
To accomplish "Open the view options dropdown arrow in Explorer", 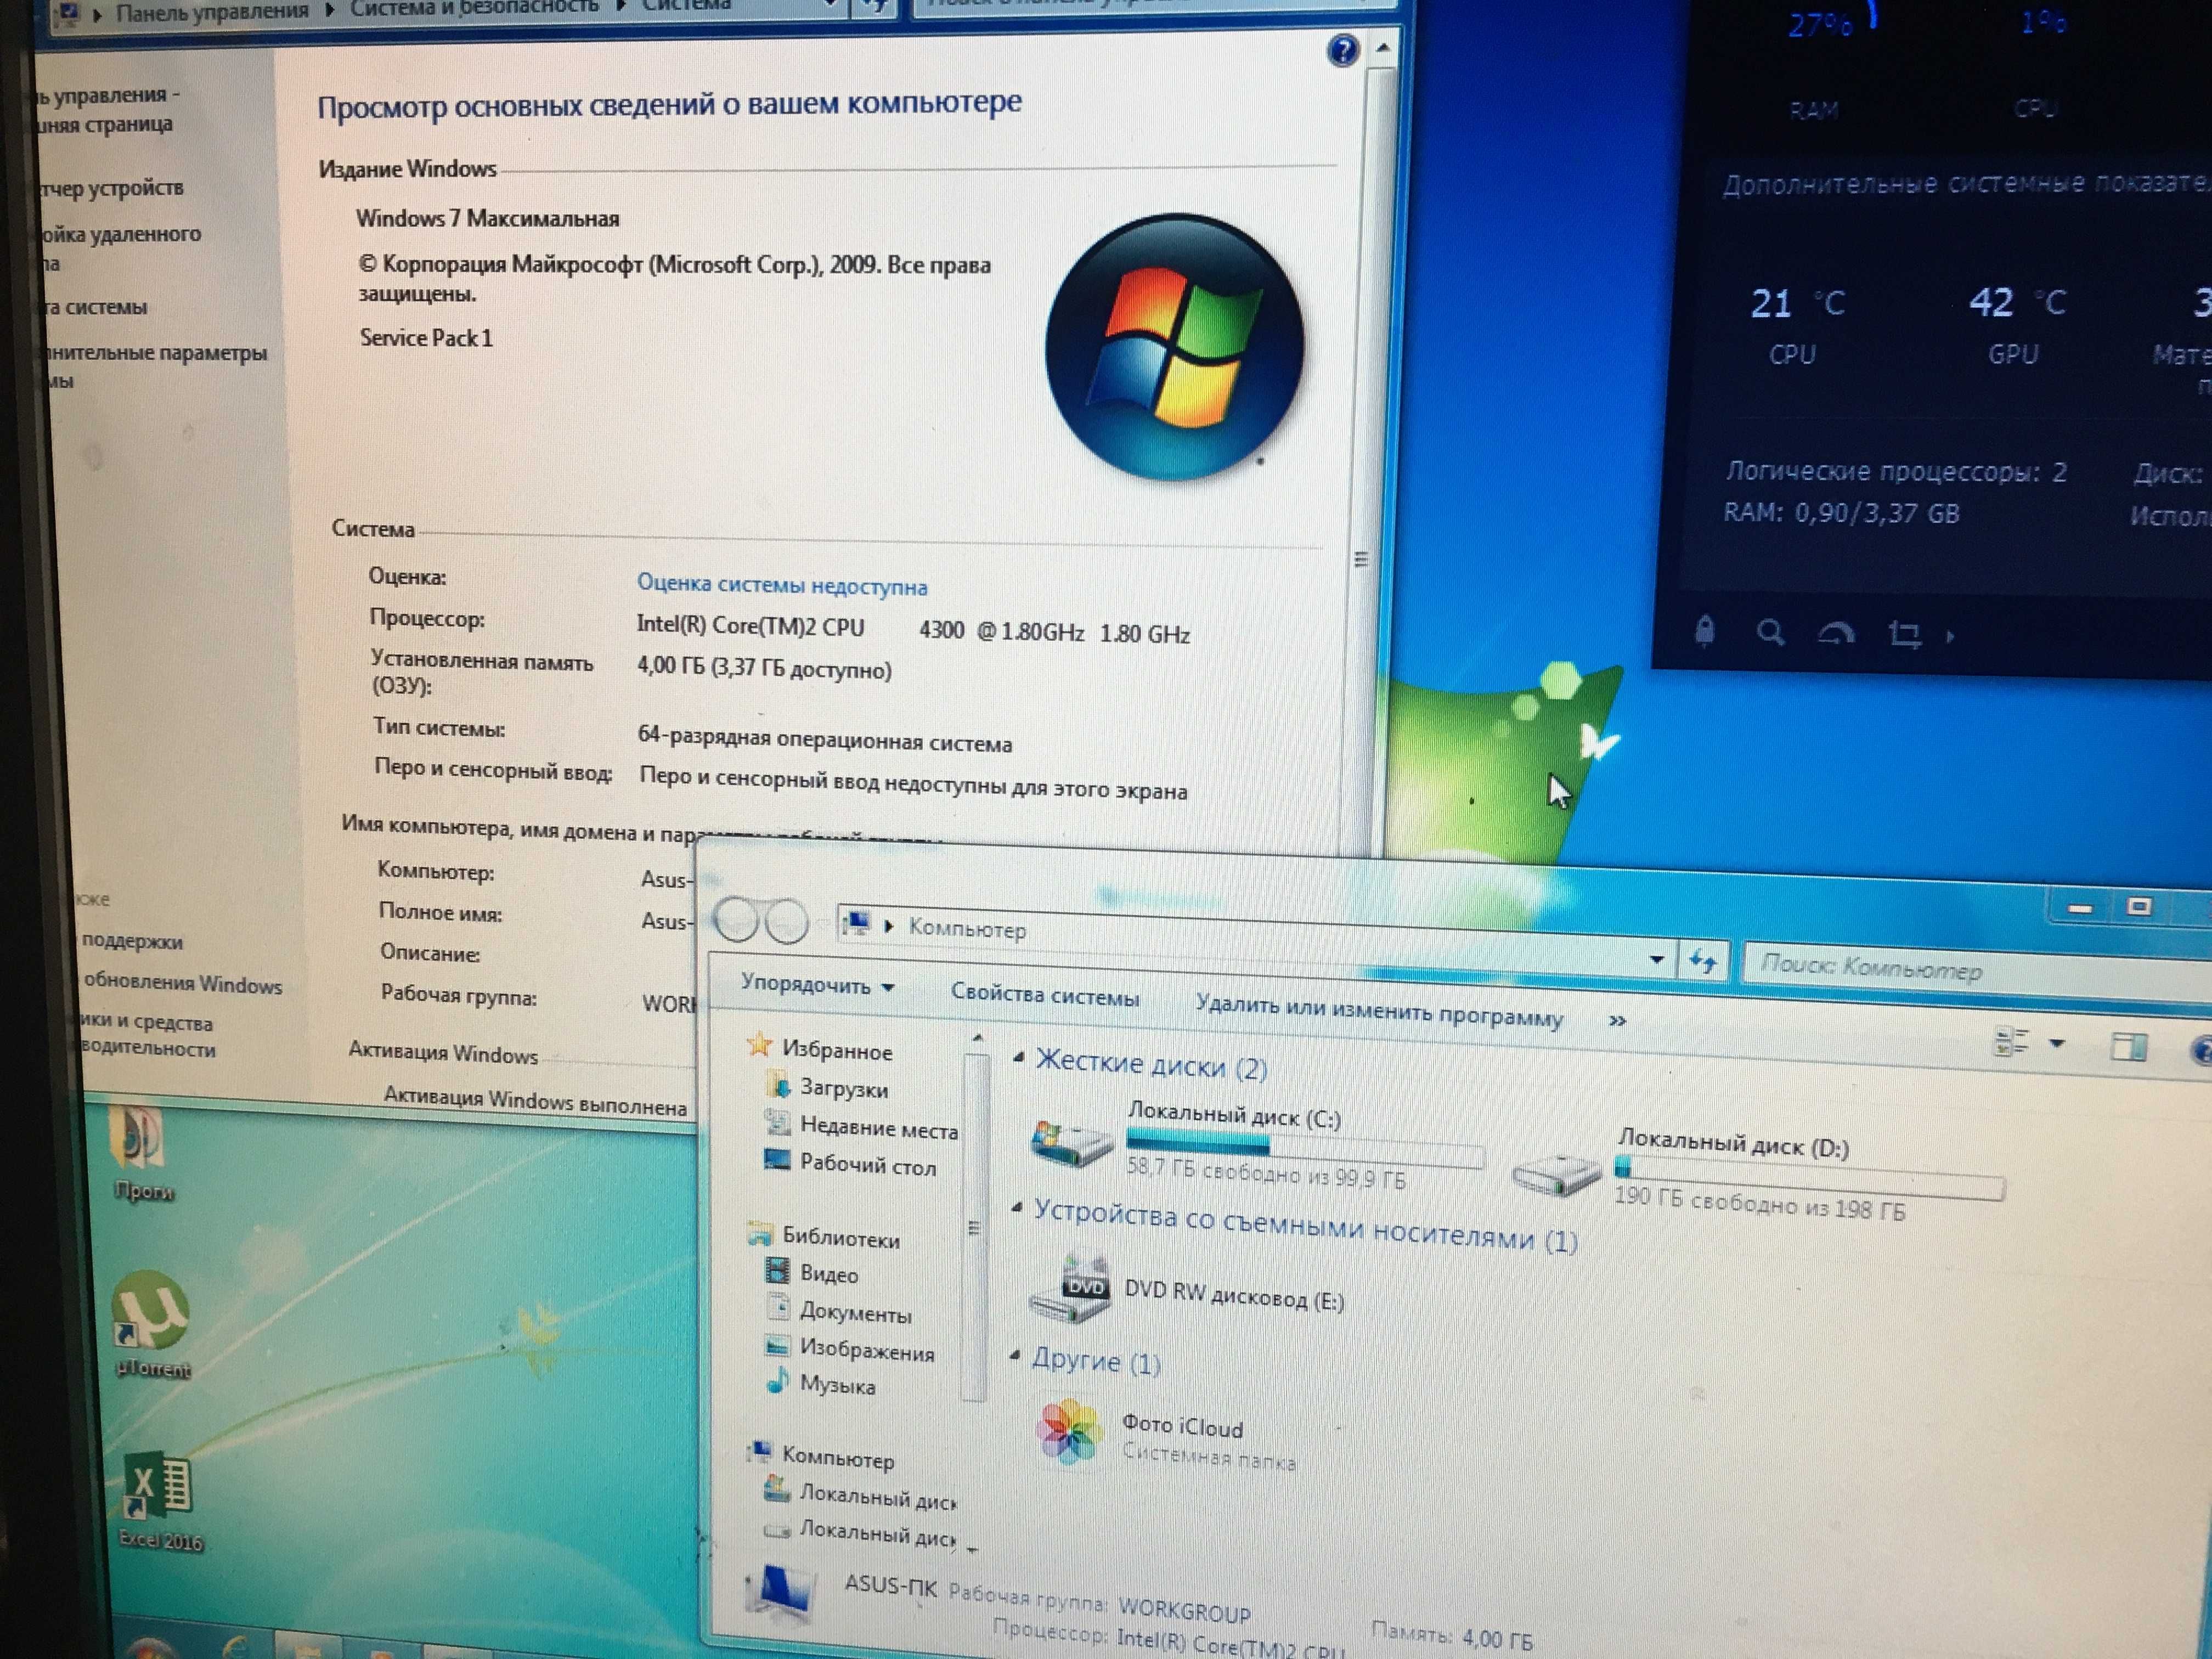I will click(x=2057, y=1044).
